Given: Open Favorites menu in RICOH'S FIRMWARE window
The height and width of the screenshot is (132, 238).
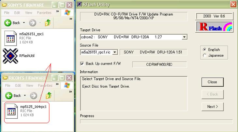Looking at the screenshot, I should tap(45, 86).
